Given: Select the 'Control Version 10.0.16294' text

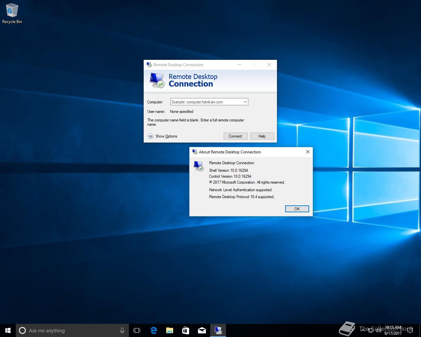Looking at the screenshot, I should pyautogui.click(x=230, y=176).
